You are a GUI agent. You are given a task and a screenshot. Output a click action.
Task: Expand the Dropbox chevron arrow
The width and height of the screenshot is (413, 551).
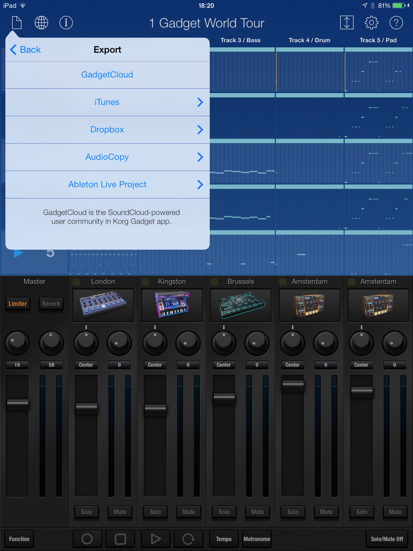click(200, 130)
